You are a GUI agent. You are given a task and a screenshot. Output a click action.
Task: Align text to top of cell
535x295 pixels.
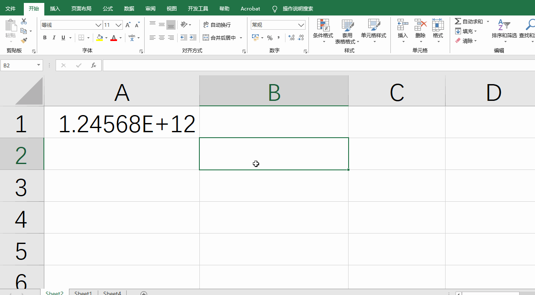pyautogui.click(x=153, y=25)
